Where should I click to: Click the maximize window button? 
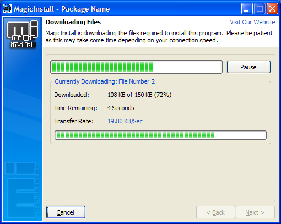coord(260,8)
